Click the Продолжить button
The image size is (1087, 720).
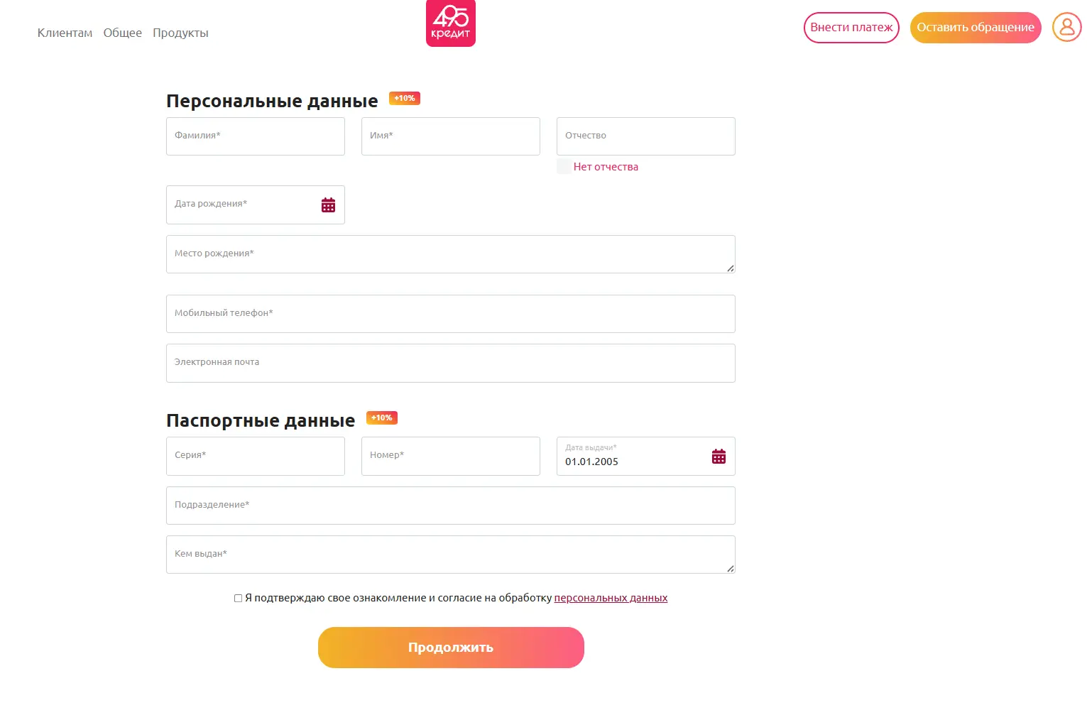point(451,648)
